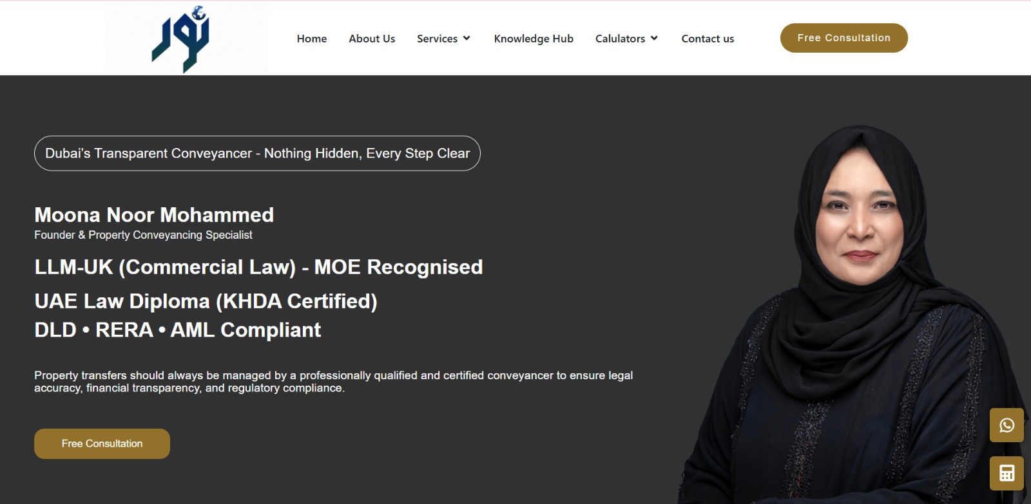Open the floating WhatsApp chat icon
Viewport: 1031px width, 504px height.
tap(1007, 425)
